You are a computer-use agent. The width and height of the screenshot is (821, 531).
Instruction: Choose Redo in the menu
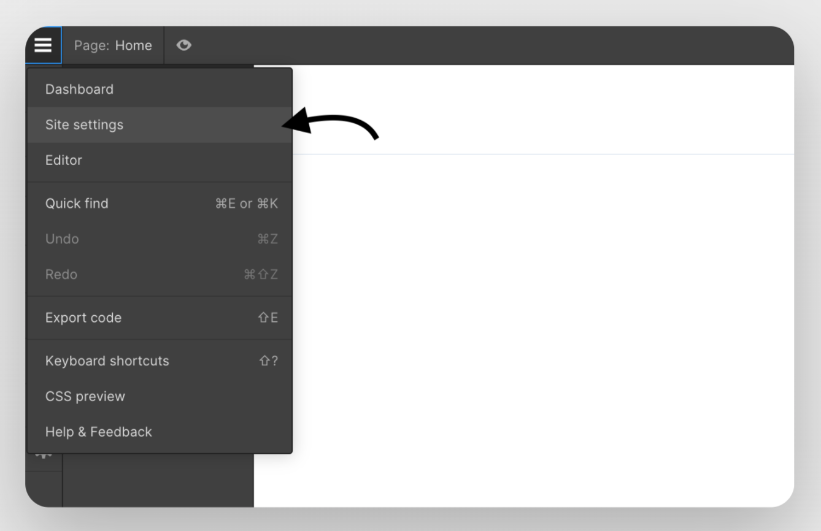pos(160,275)
